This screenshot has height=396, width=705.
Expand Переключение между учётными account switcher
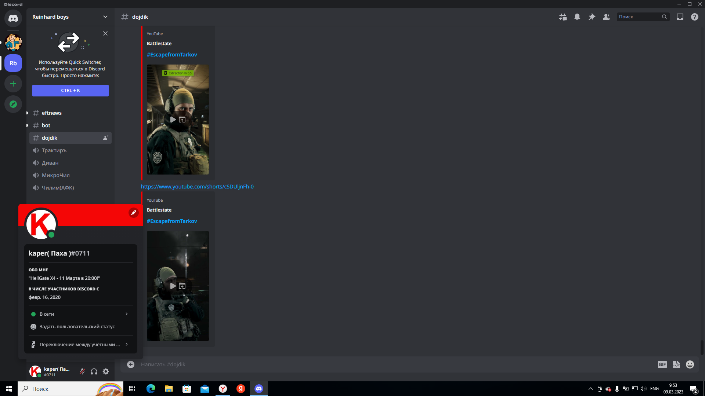(x=81, y=344)
